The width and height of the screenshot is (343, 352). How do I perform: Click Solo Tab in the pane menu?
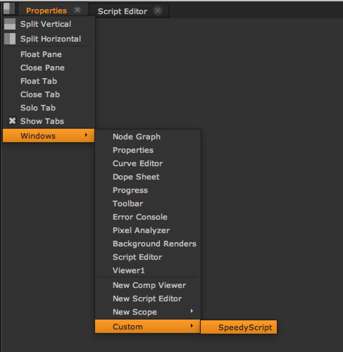(38, 108)
